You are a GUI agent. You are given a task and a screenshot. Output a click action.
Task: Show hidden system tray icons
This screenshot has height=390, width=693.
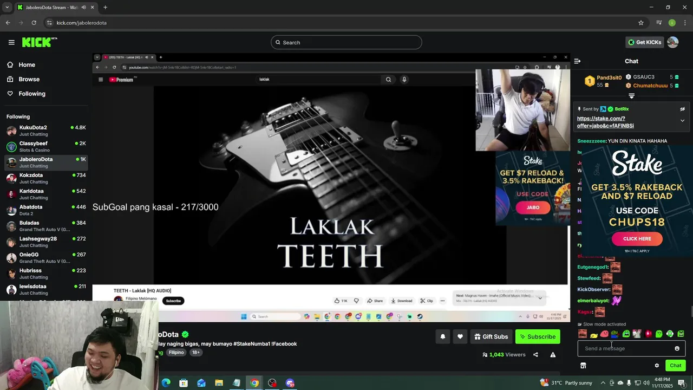coord(603,383)
